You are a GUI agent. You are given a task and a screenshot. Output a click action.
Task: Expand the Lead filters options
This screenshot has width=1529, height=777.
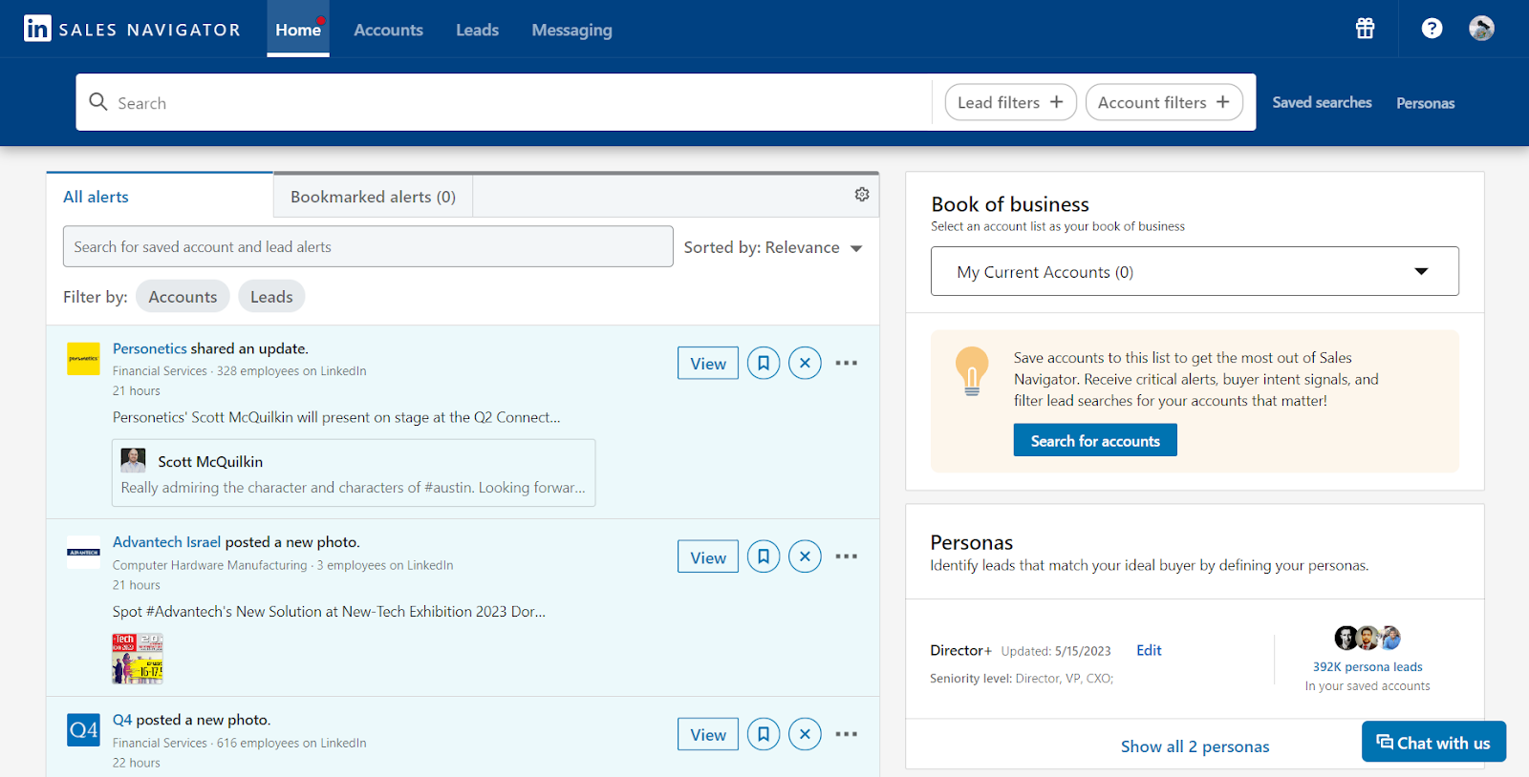click(1010, 102)
